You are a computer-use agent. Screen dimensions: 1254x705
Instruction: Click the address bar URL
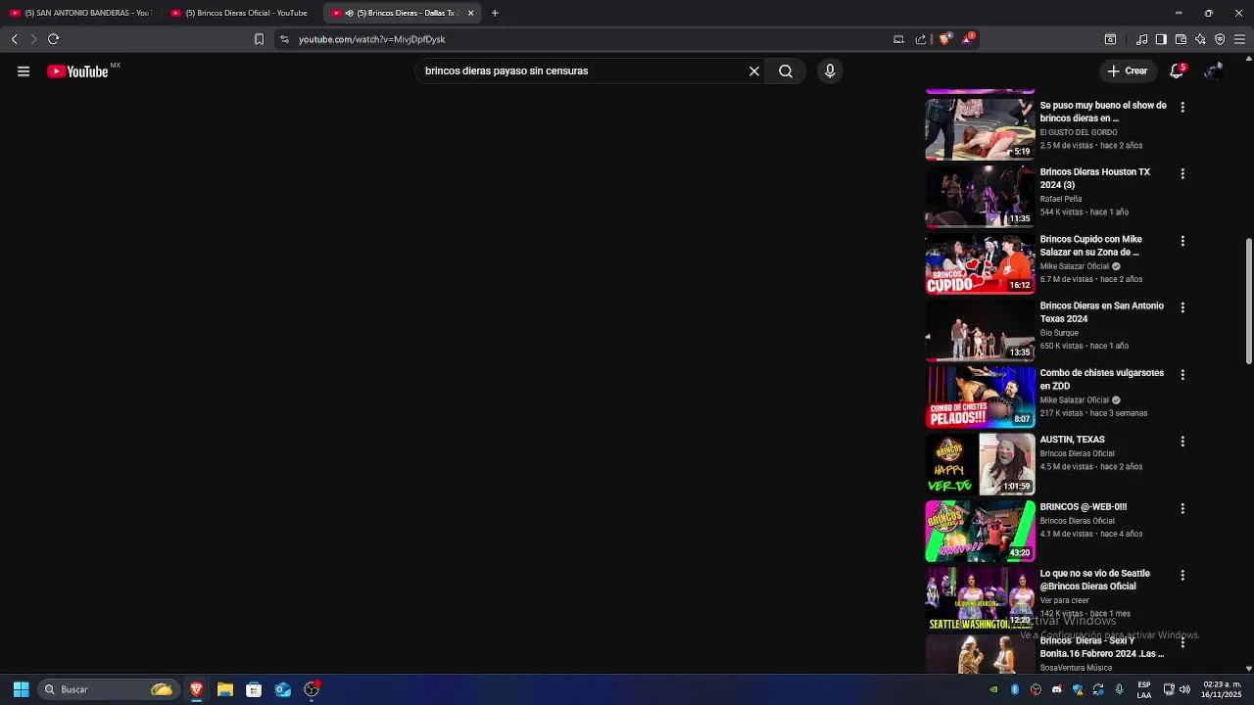pos(372,39)
